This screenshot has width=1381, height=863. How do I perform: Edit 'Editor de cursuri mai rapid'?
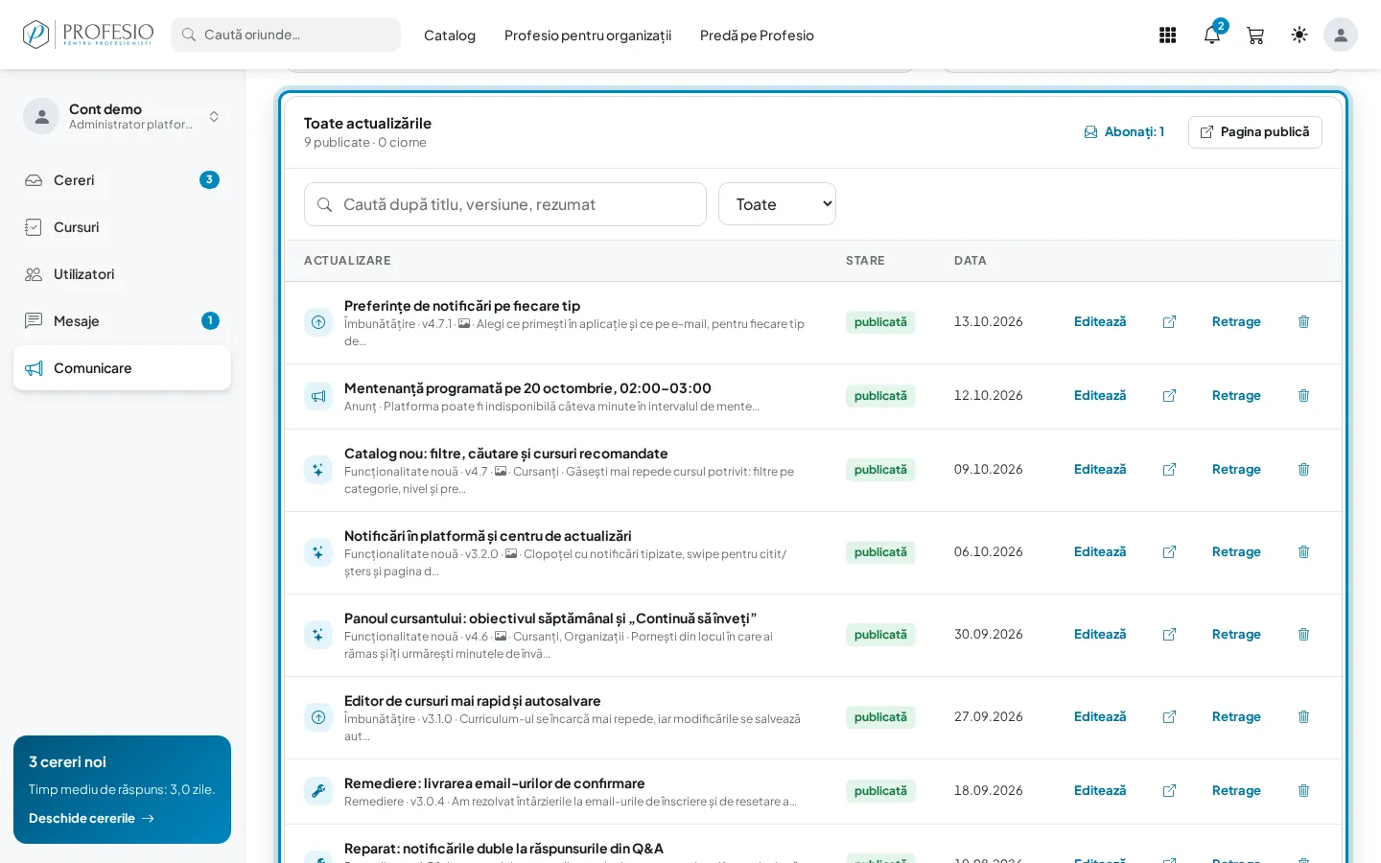(1100, 717)
